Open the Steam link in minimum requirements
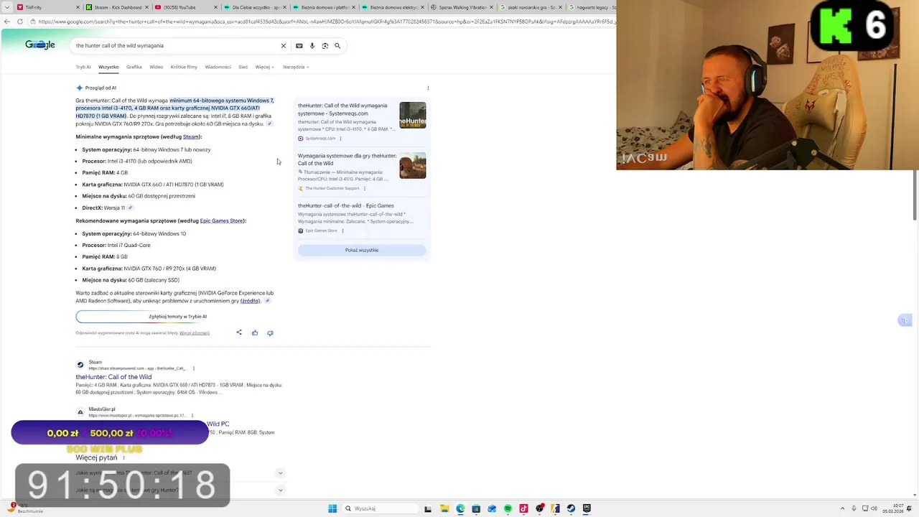 click(190, 136)
